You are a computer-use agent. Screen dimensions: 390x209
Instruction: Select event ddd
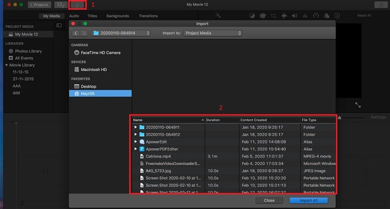coord(16,93)
